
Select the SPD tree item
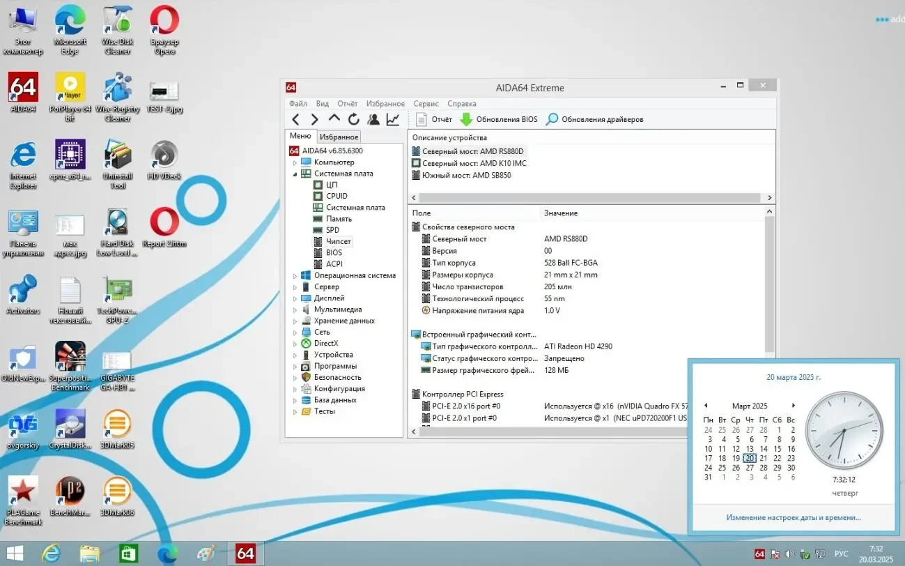click(332, 230)
